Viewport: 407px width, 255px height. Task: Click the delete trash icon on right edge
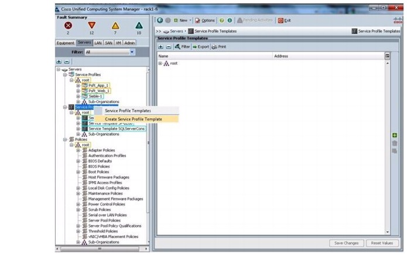pos(395,143)
